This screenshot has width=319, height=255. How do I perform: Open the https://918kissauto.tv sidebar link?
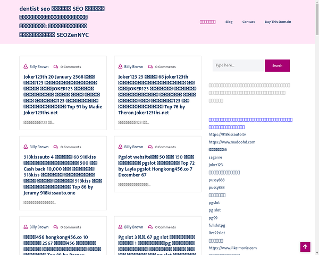227,134
